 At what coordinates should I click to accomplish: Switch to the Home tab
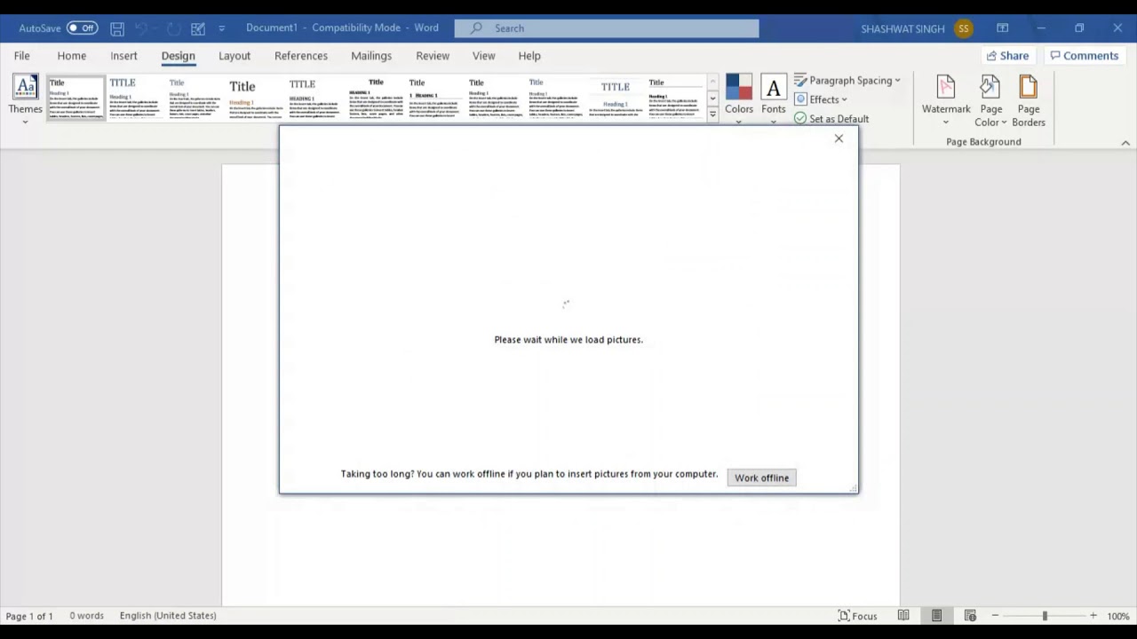click(x=72, y=56)
